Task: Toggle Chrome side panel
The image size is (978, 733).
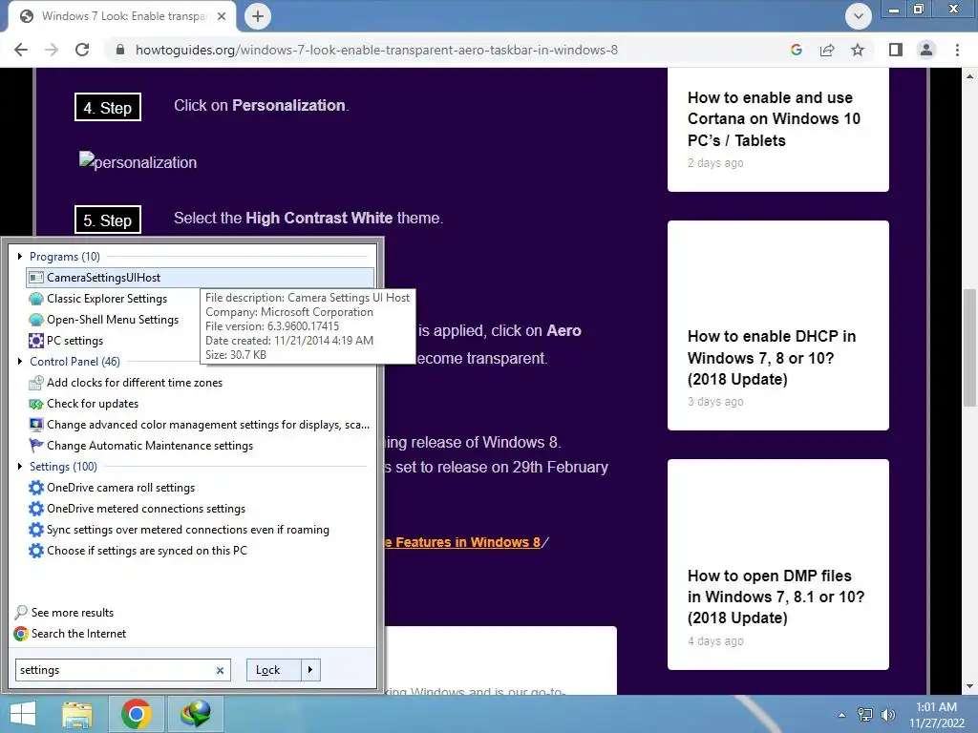Action: (896, 50)
